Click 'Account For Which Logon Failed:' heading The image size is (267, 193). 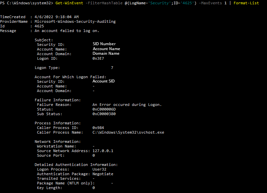[70, 77]
